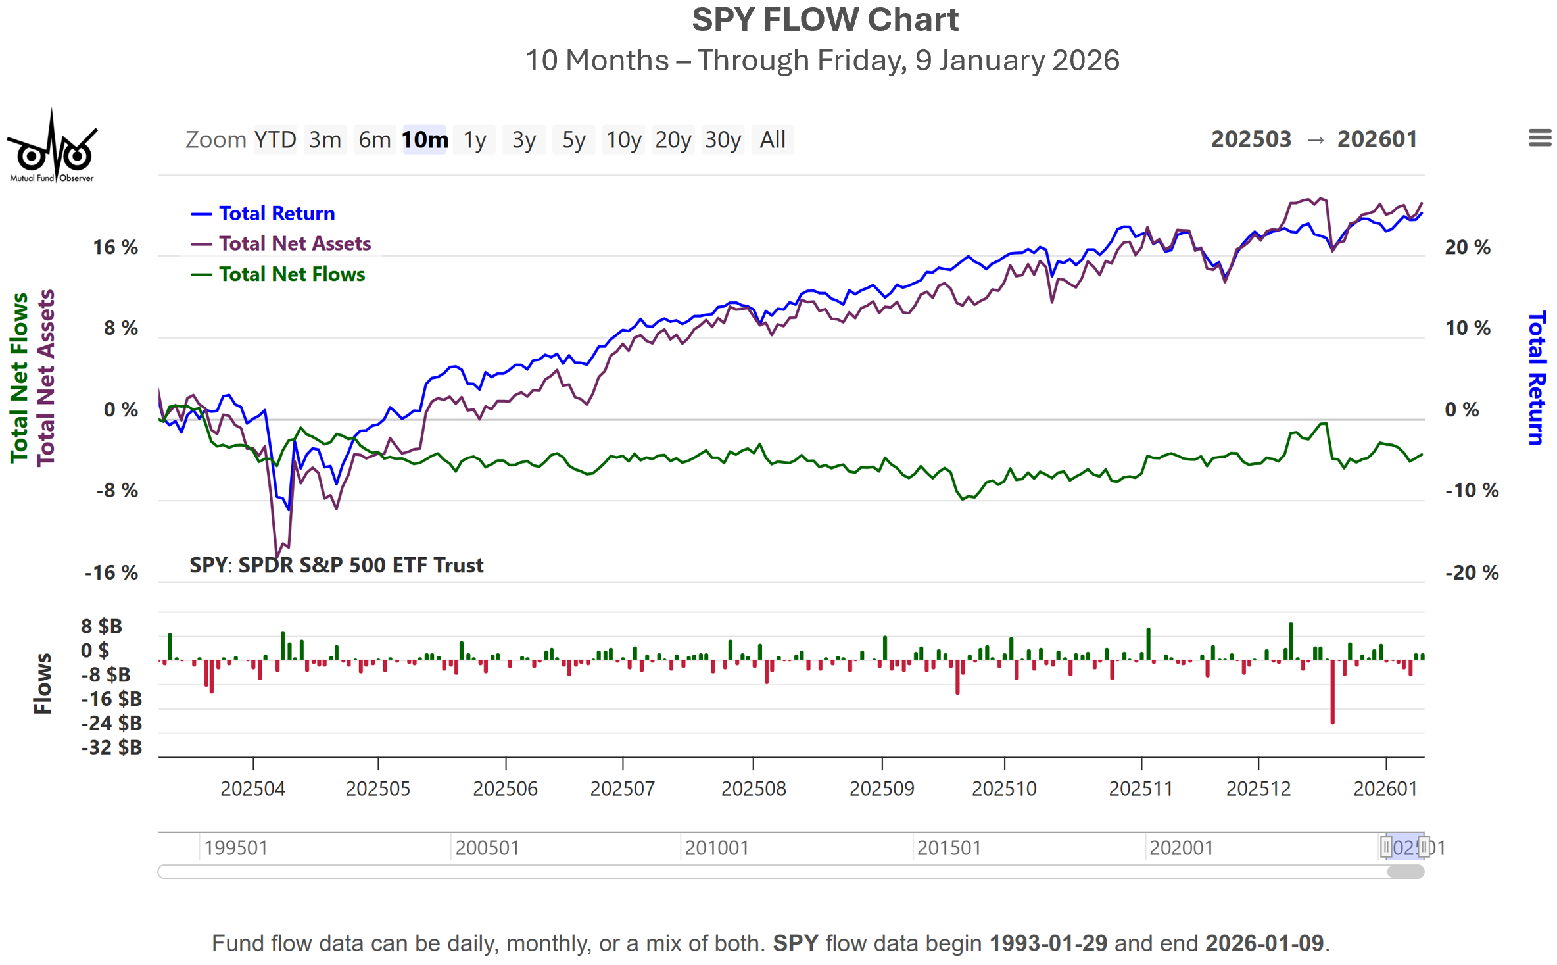The height and width of the screenshot is (965, 1557).
Task: Zoom chart to 3y
Action: [x=524, y=139]
